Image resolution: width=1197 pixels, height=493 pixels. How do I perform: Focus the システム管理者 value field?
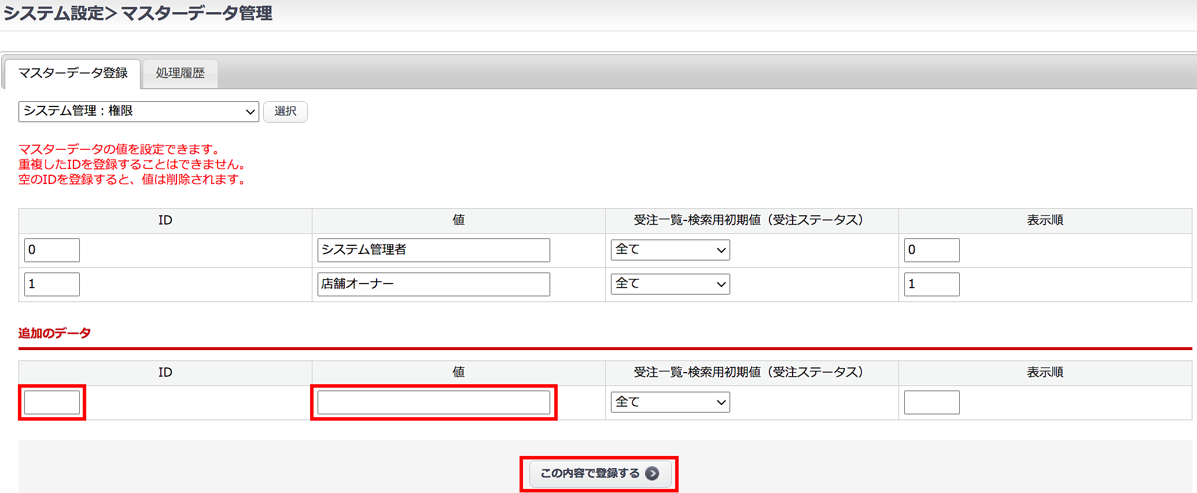click(433, 250)
